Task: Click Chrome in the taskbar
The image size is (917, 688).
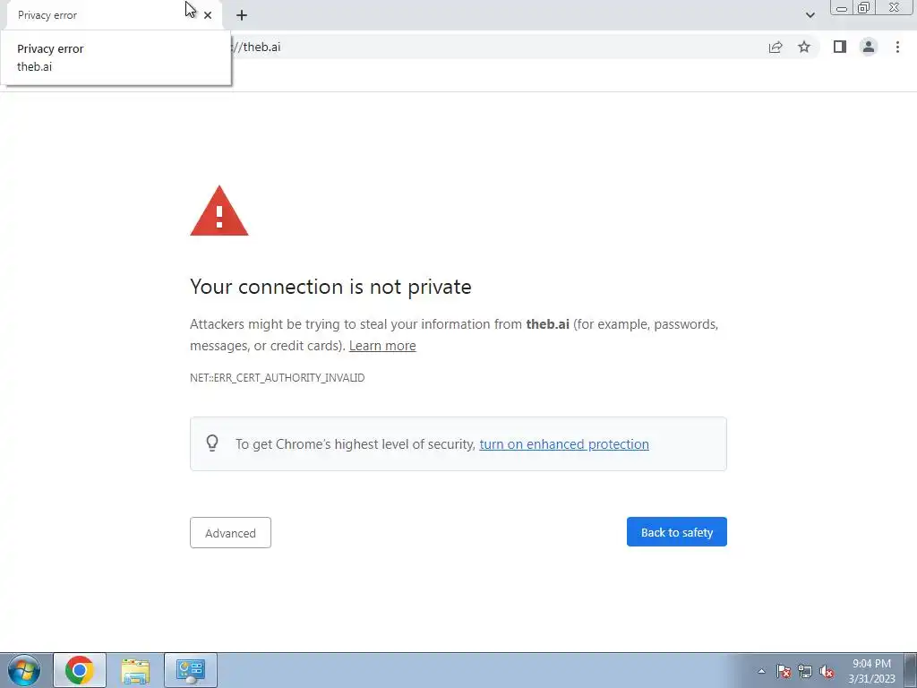Action: [80, 670]
